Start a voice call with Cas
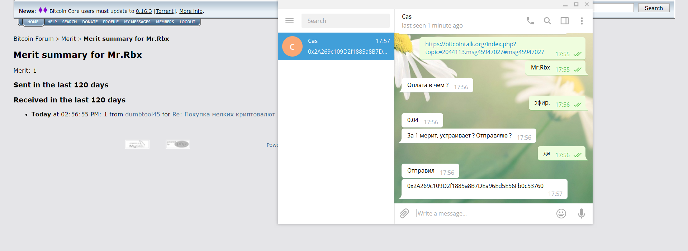This screenshot has height=251, width=688. [530, 21]
